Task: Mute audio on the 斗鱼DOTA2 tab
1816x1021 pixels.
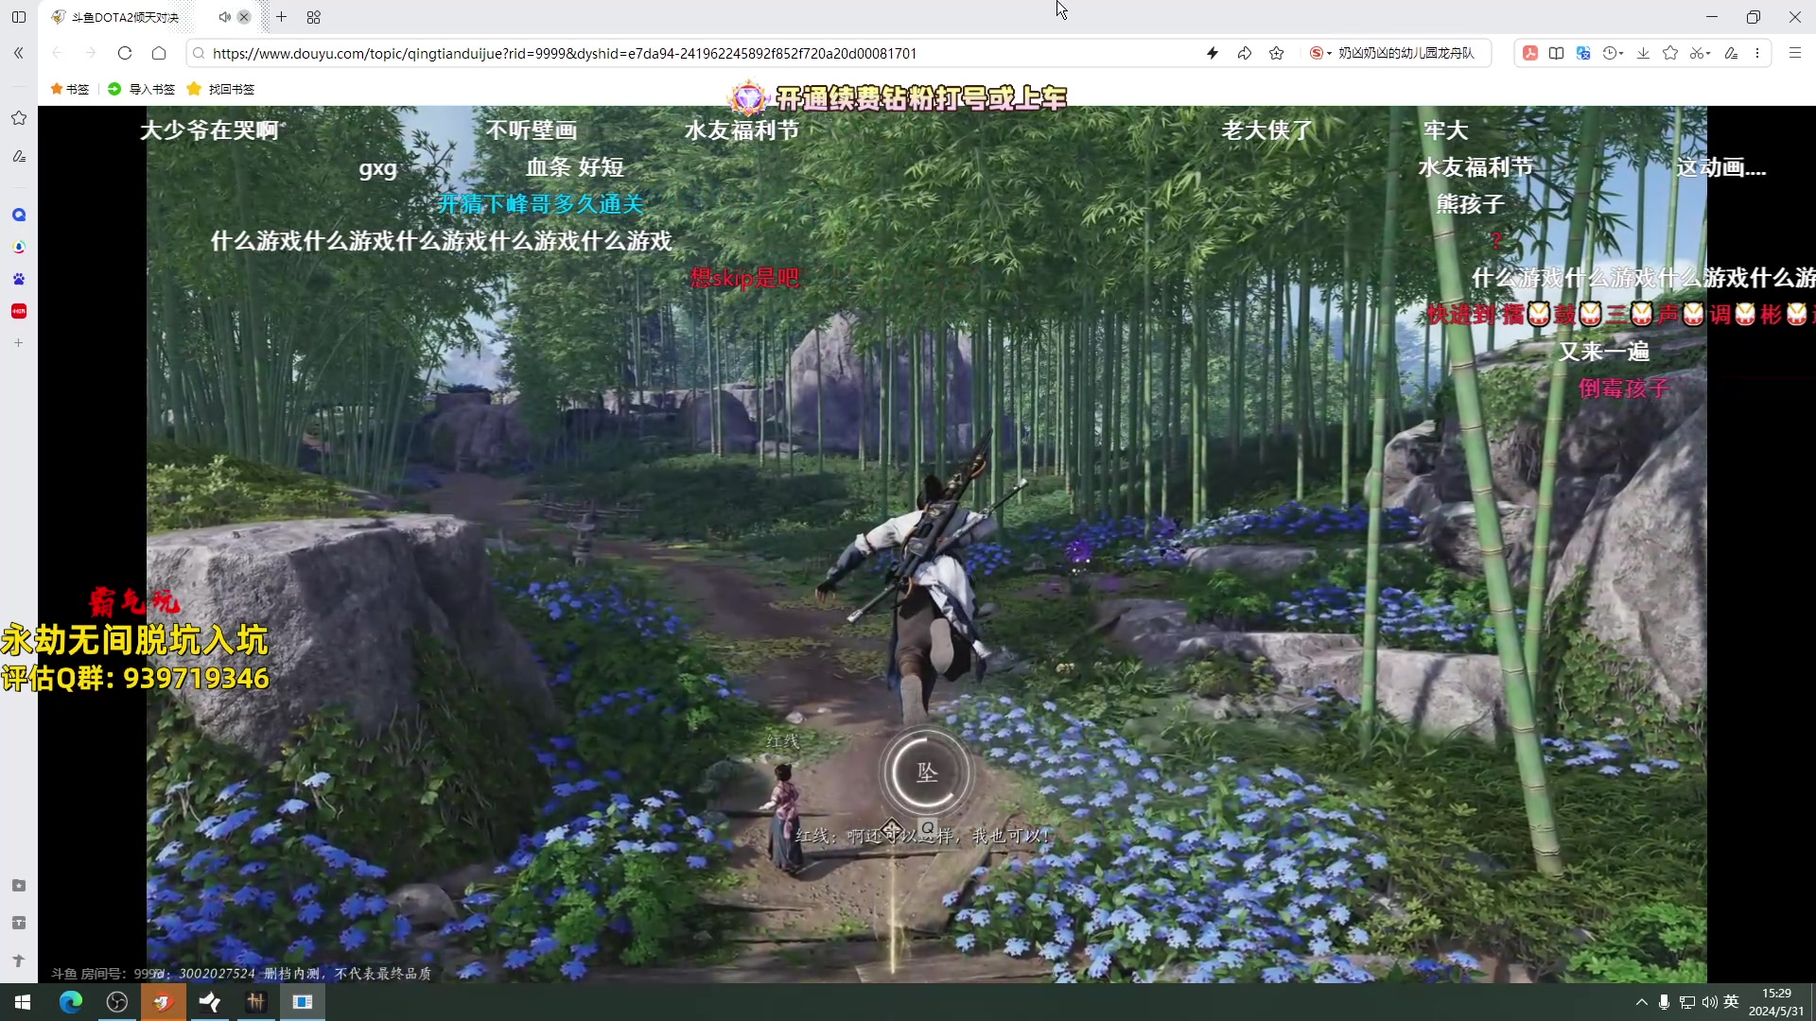Action: [224, 17]
